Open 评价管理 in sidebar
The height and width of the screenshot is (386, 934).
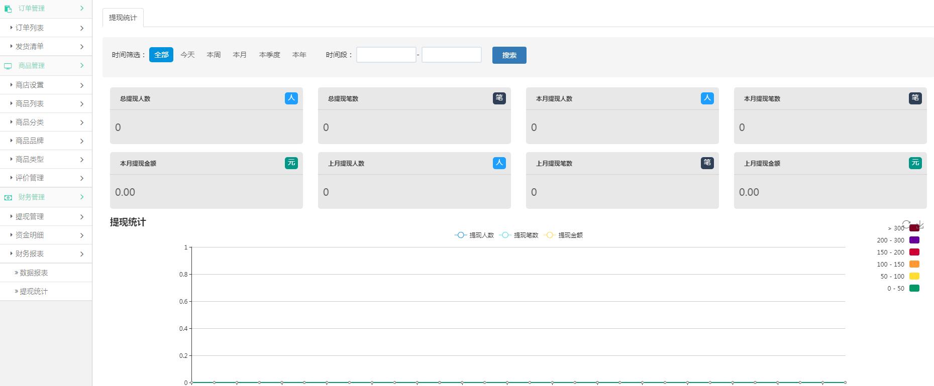click(46, 178)
